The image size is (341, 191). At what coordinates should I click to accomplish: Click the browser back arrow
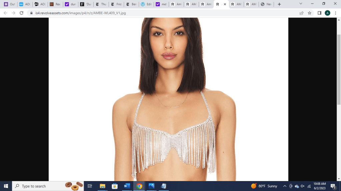(5, 13)
